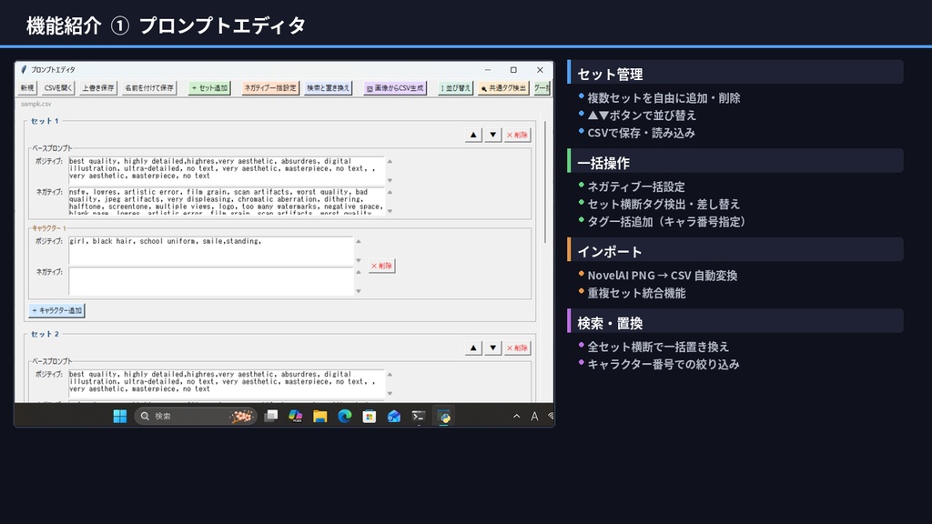Open Windows Terminal from the taskbar
The height and width of the screenshot is (524, 932).
click(418, 416)
